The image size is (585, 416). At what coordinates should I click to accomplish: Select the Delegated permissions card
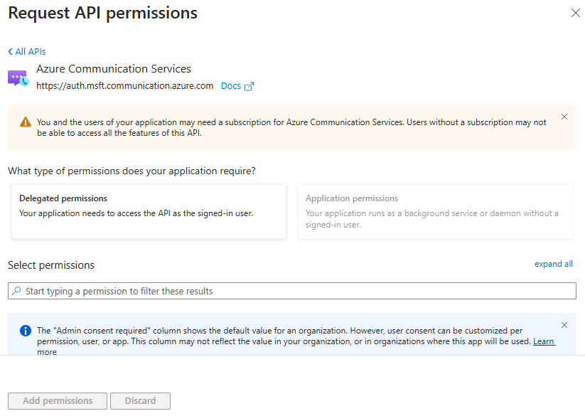(x=149, y=211)
